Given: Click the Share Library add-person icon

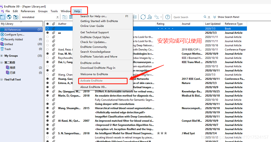Looking at the screenshot, I should pyautogui.click(x=150, y=17).
